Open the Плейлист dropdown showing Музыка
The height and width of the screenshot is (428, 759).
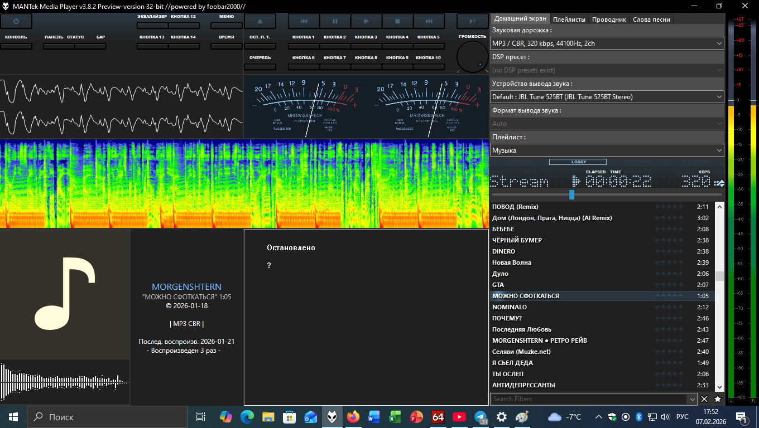pyautogui.click(x=607, y=150)
